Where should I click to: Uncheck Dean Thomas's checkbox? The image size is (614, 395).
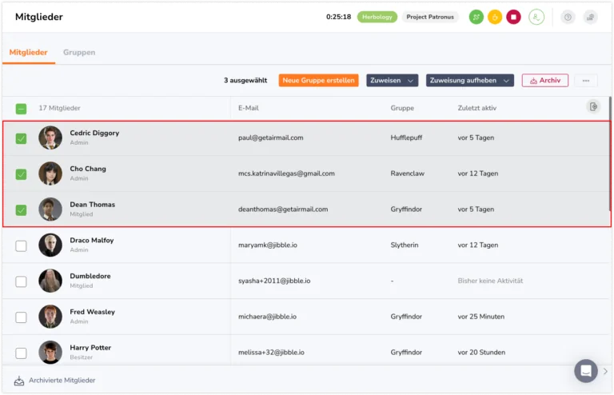point(21,209)
